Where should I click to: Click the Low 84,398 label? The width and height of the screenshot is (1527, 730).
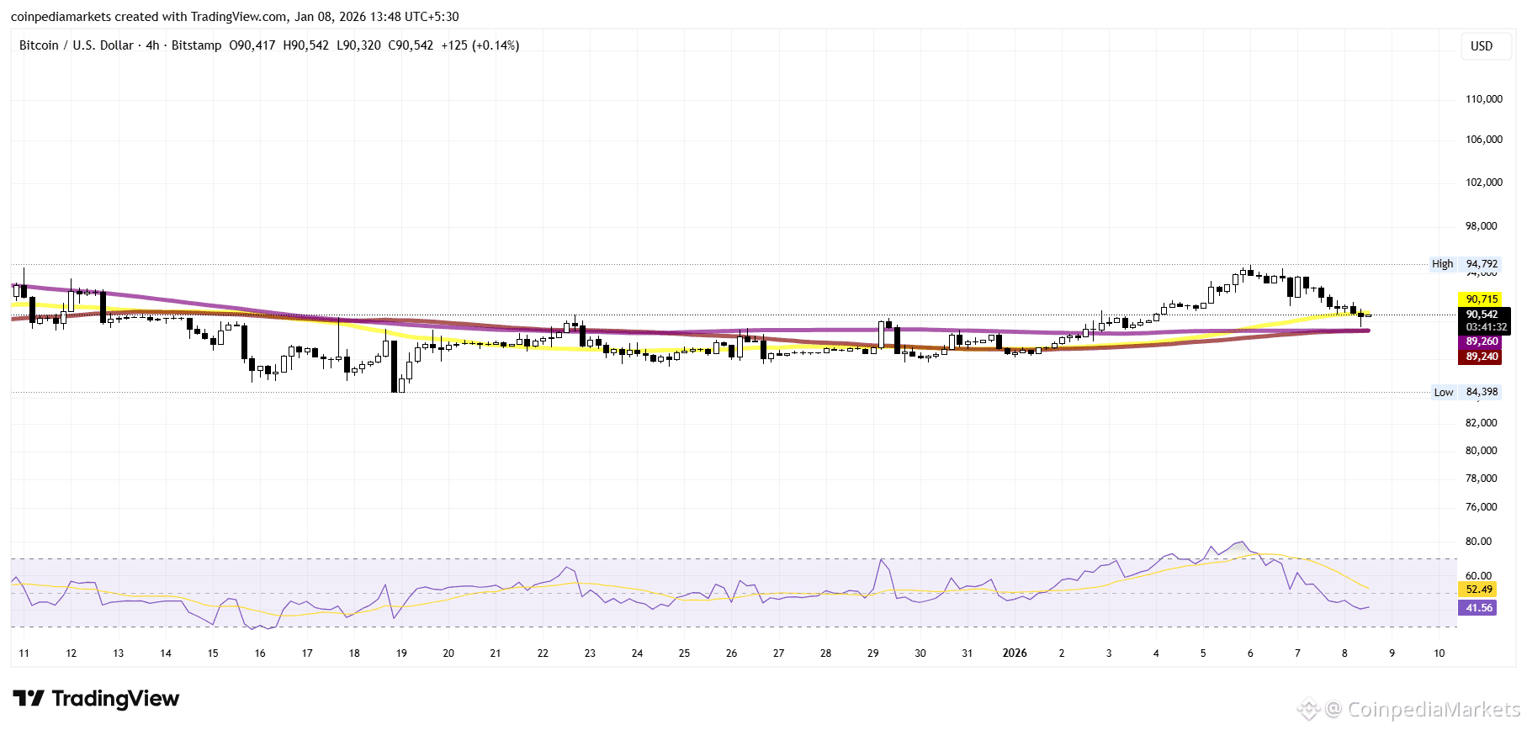coord(1466,392)
